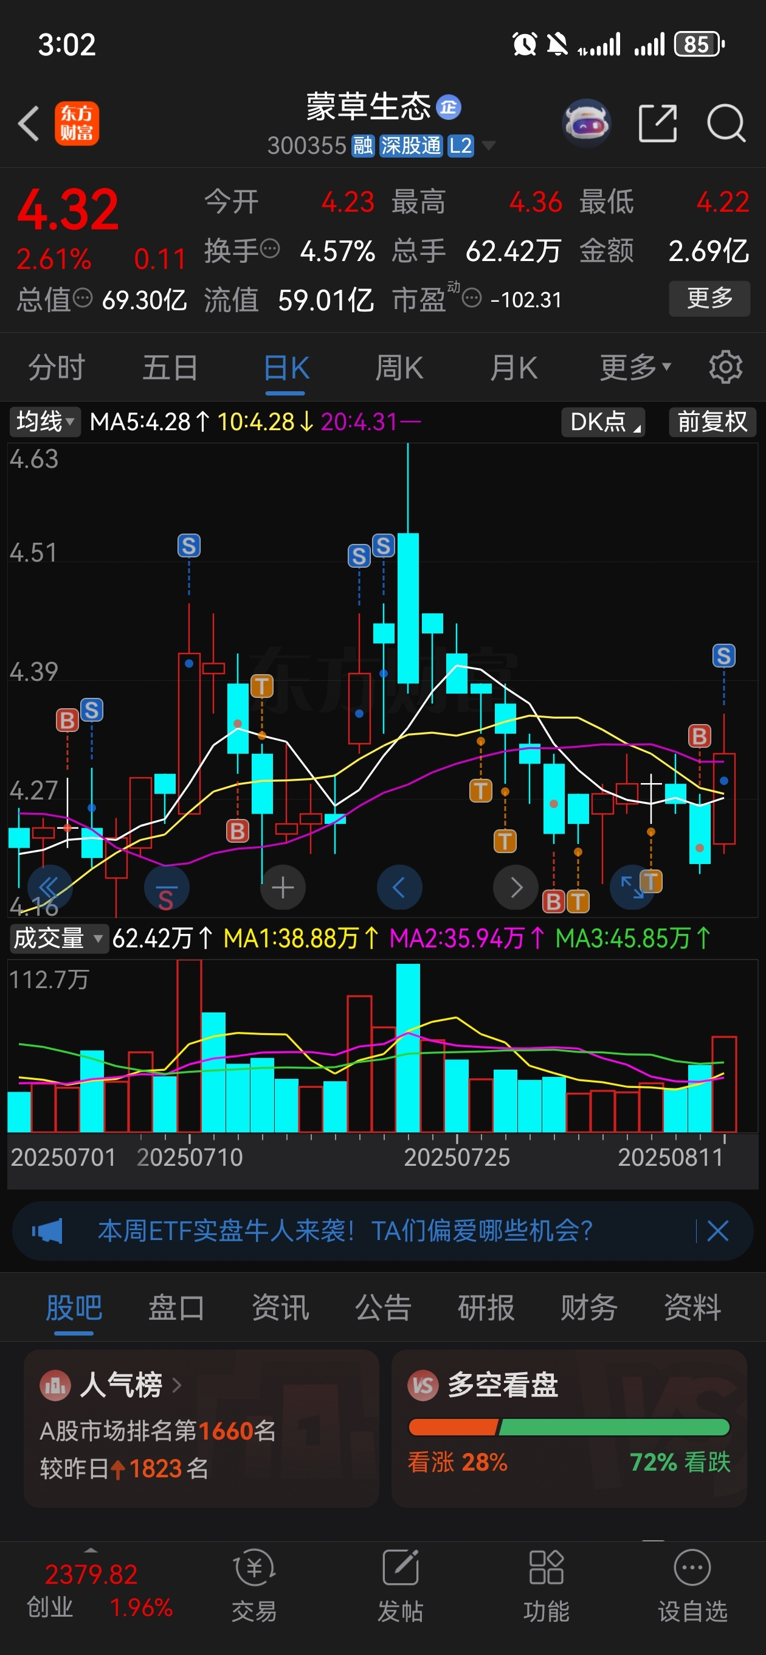Open chart settings gear
Viewport: 766px width, 1655px height.
[725, 368]
